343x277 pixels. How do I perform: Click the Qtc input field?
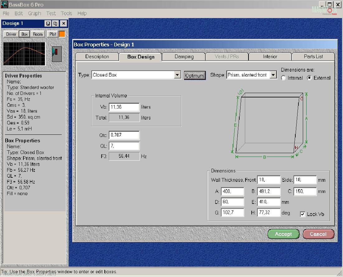[x=124, y=135]
